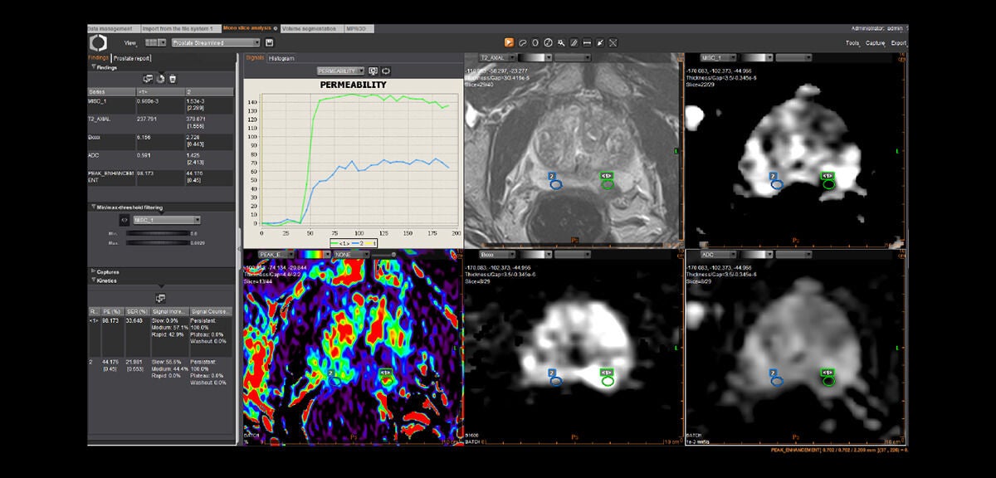This screenshot has width=996, height=478.
Task: Click green ROI <1> on T2_AXIAL image
Action: coord(608,184)
